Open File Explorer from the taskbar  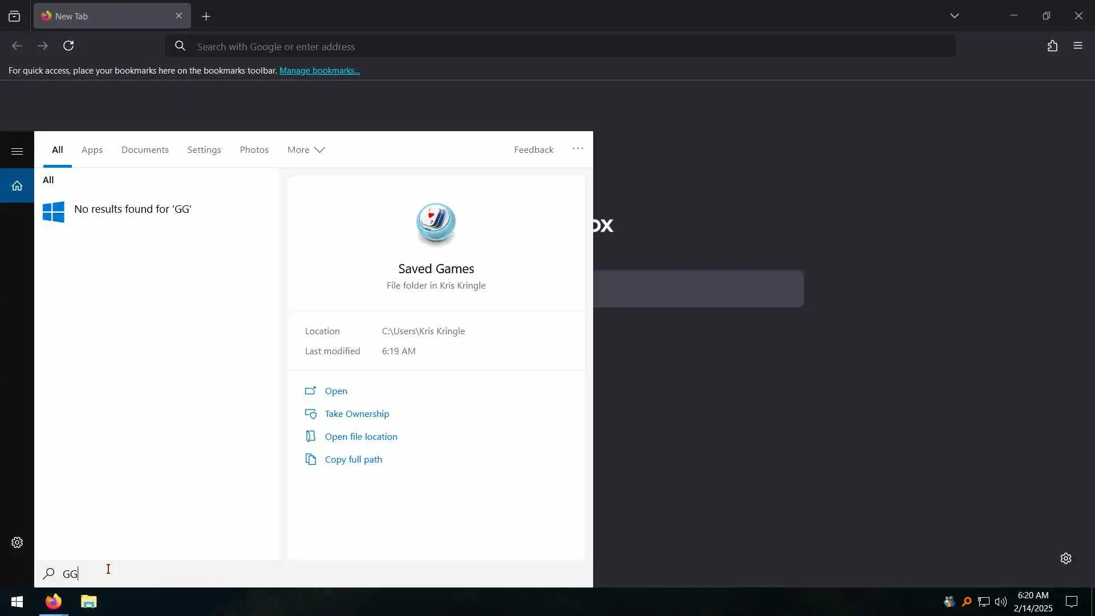click(89, 602)
